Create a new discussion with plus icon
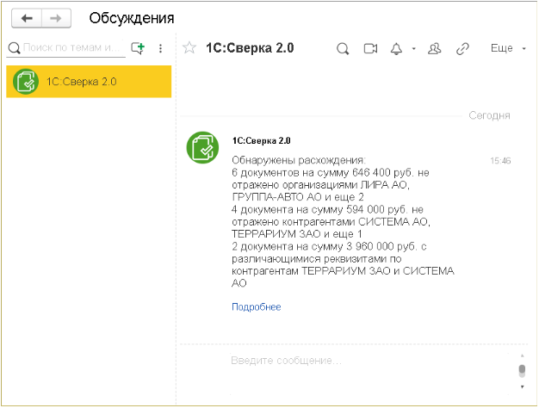 click(138, 48)
